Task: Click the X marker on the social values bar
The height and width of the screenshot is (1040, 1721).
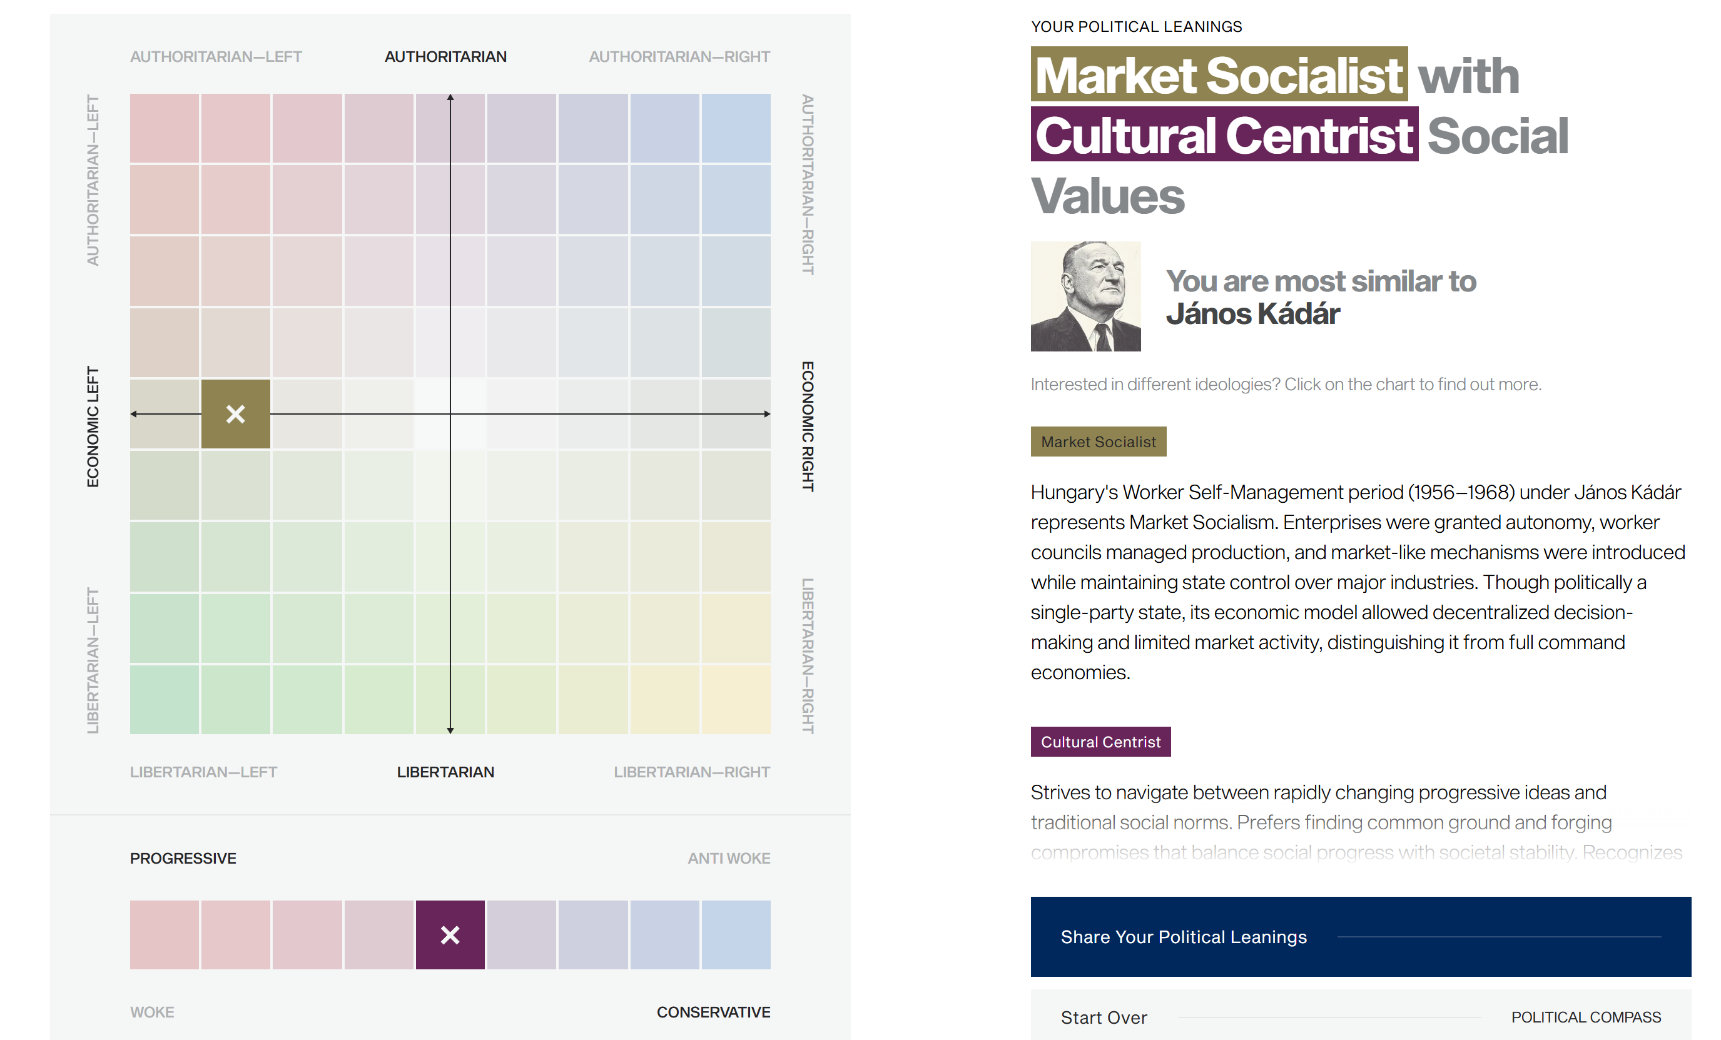Action: coord(450,934)
